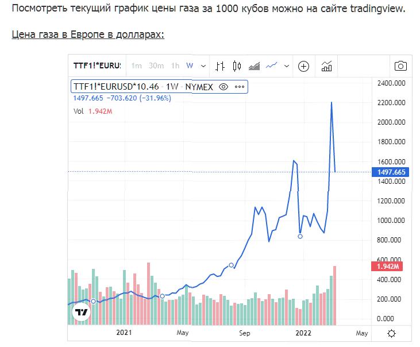
Task: Select the bar chart style icon
Action: point(220,66)
